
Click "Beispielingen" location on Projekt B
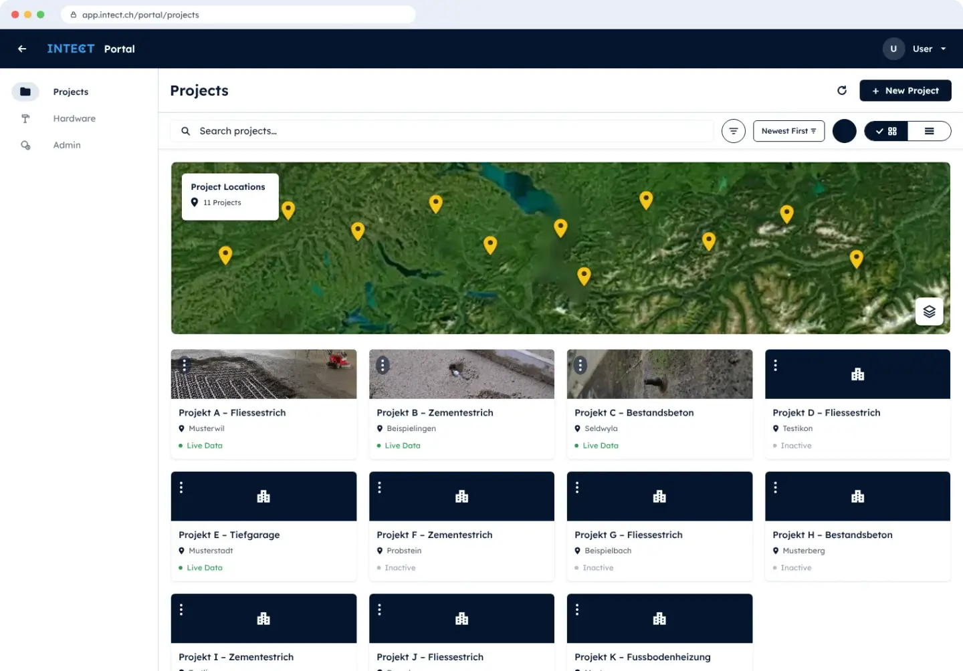pyautogui.click(x=411, y=429)
